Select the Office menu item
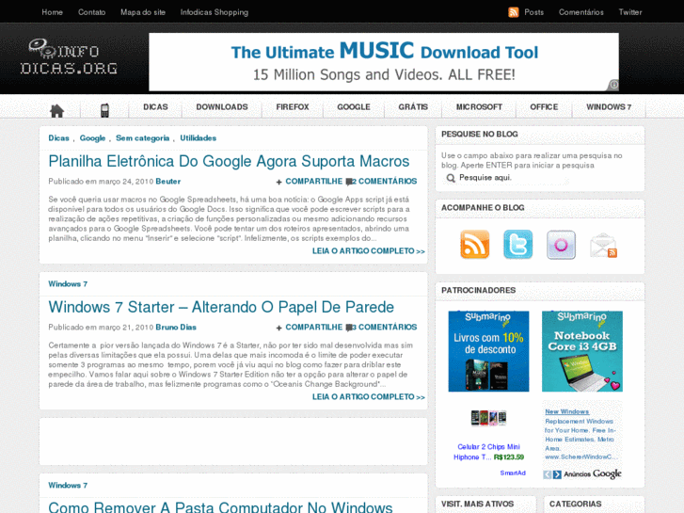684x513 pixels. click(x=544, y=107)
